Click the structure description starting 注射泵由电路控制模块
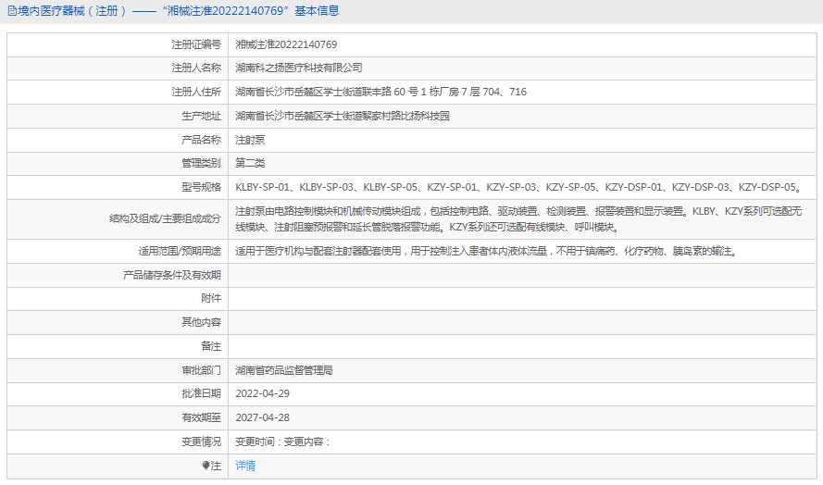 (518, 218)
